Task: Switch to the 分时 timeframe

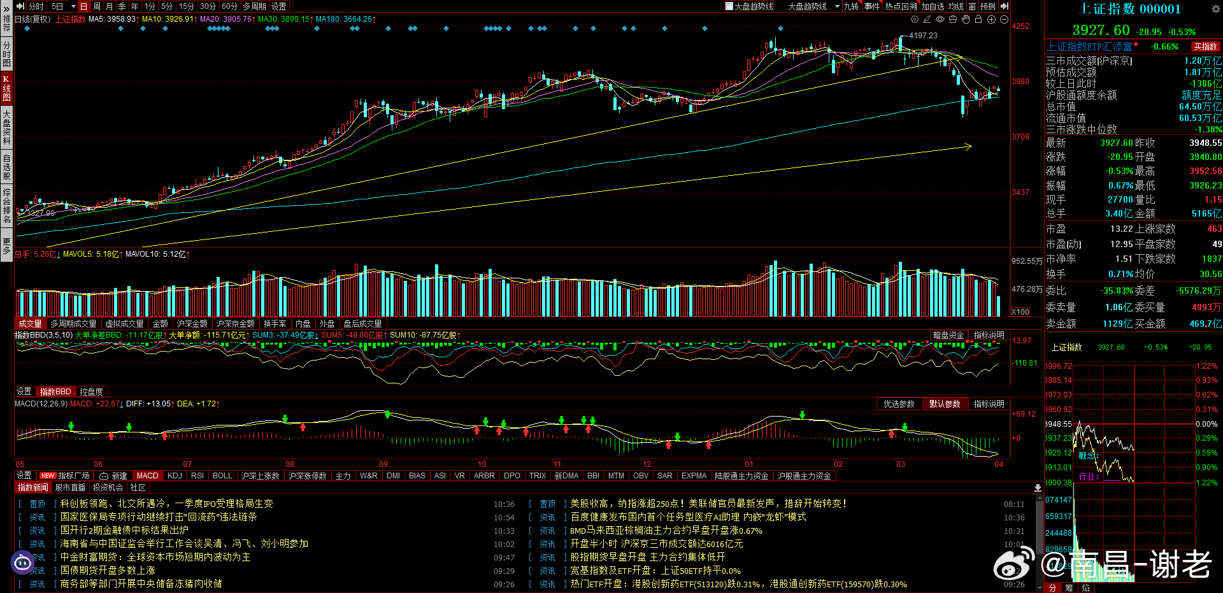Action: coord(36,6)
